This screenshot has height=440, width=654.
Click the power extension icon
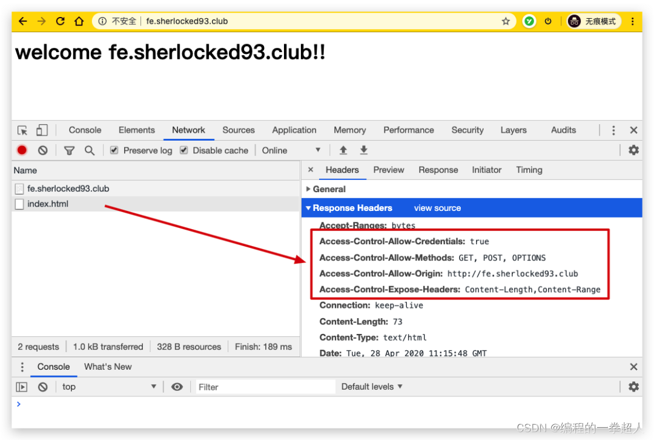point(548,21)
